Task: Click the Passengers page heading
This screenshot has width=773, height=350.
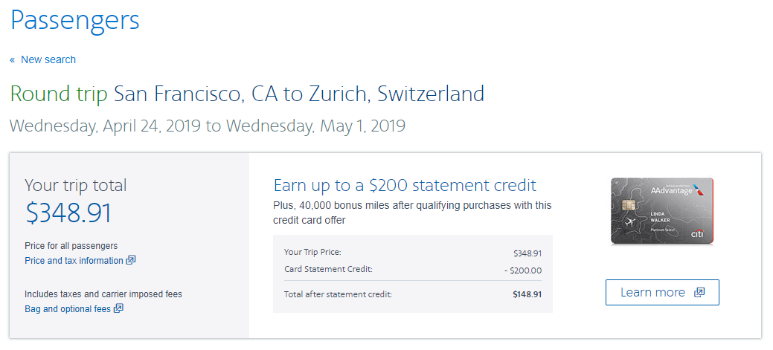Action: 74,20
